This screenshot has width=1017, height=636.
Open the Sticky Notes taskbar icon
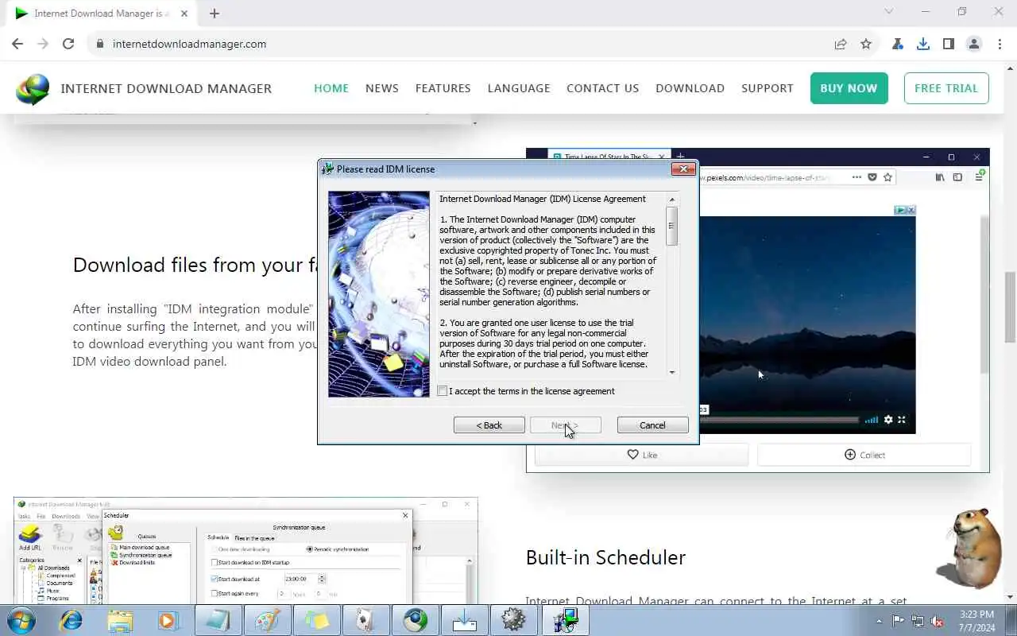(317, 620)
